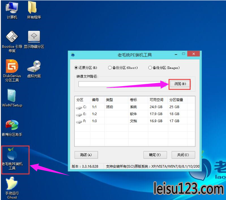Open 虚拟光驱 desktop icon

coord(34,69)
